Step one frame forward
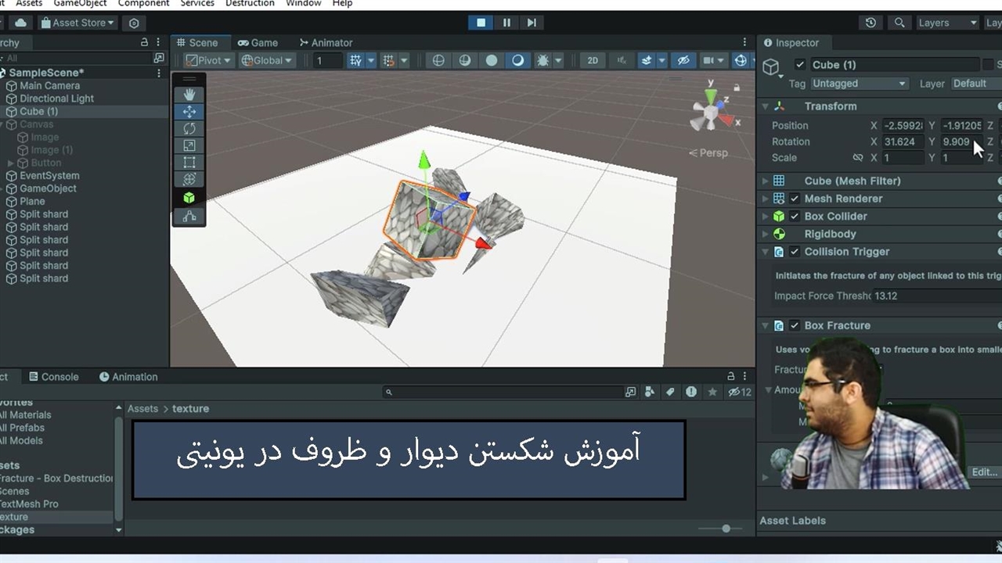Screen dimensions: 1002x563 532,23
